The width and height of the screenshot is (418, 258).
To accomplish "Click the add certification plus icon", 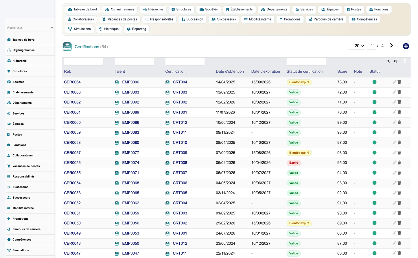I will 406,46.
